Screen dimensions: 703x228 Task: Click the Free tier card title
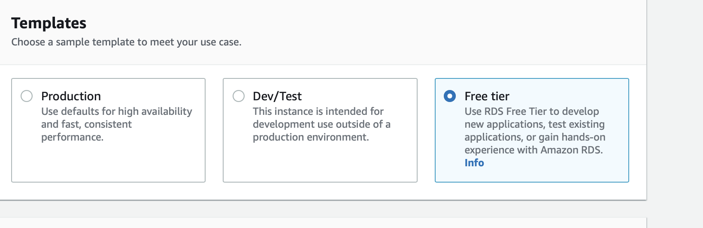tap(487, 96)
